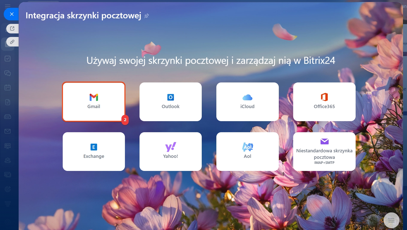Connect an Exchange mailbox

pos(94,152)
